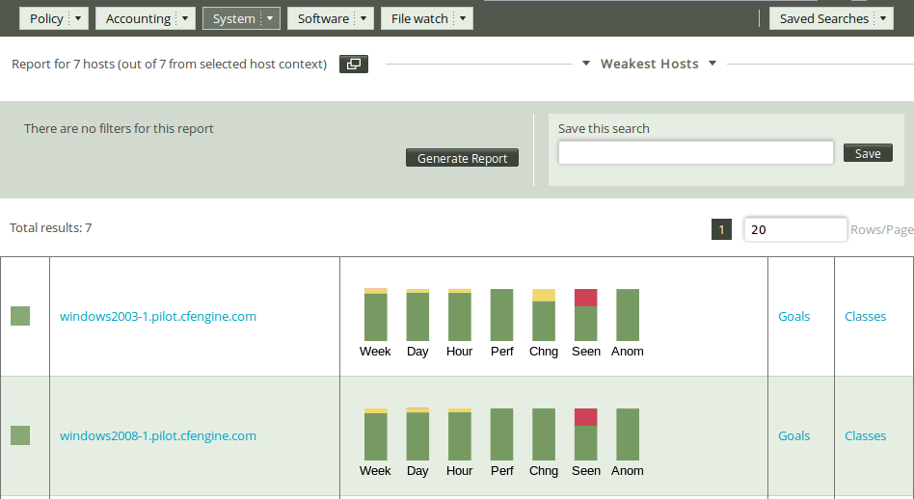Open Goals for windows2003-1 host

[793, 316]
